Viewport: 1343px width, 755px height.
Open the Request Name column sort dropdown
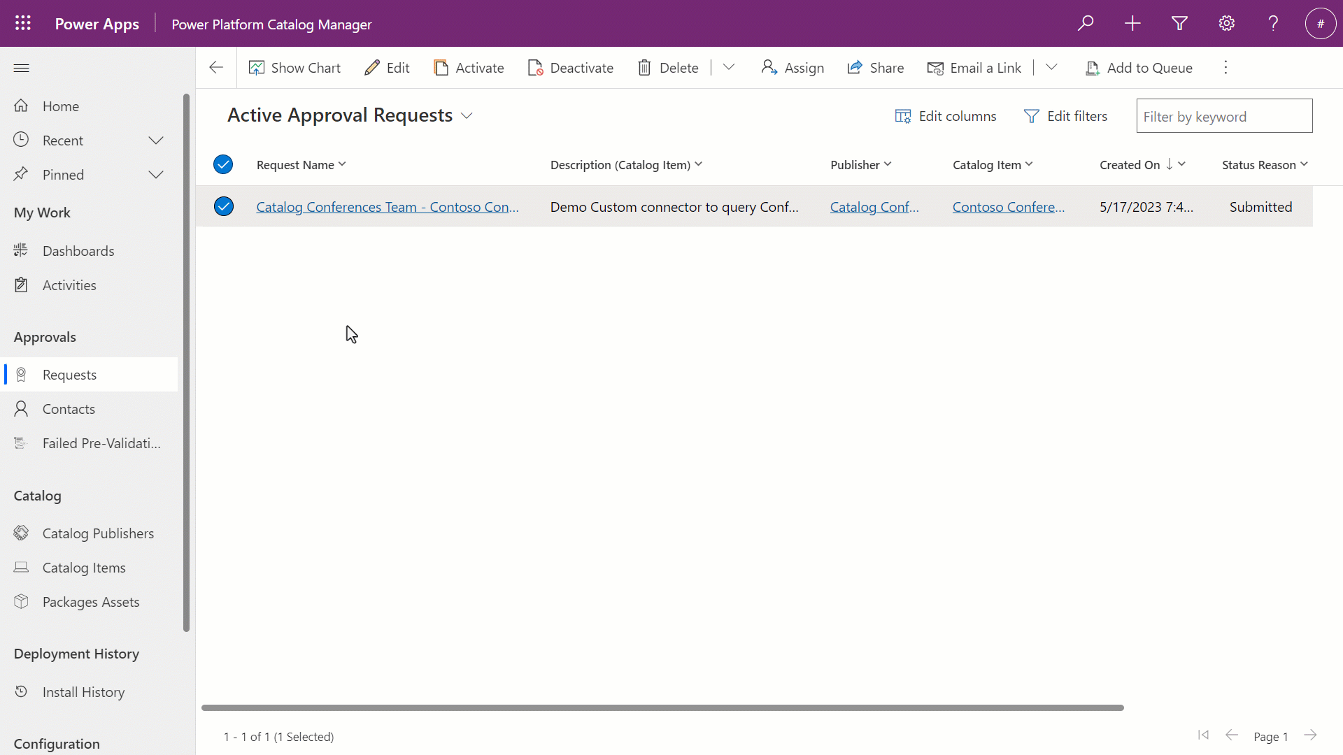[x=342, y=164]
